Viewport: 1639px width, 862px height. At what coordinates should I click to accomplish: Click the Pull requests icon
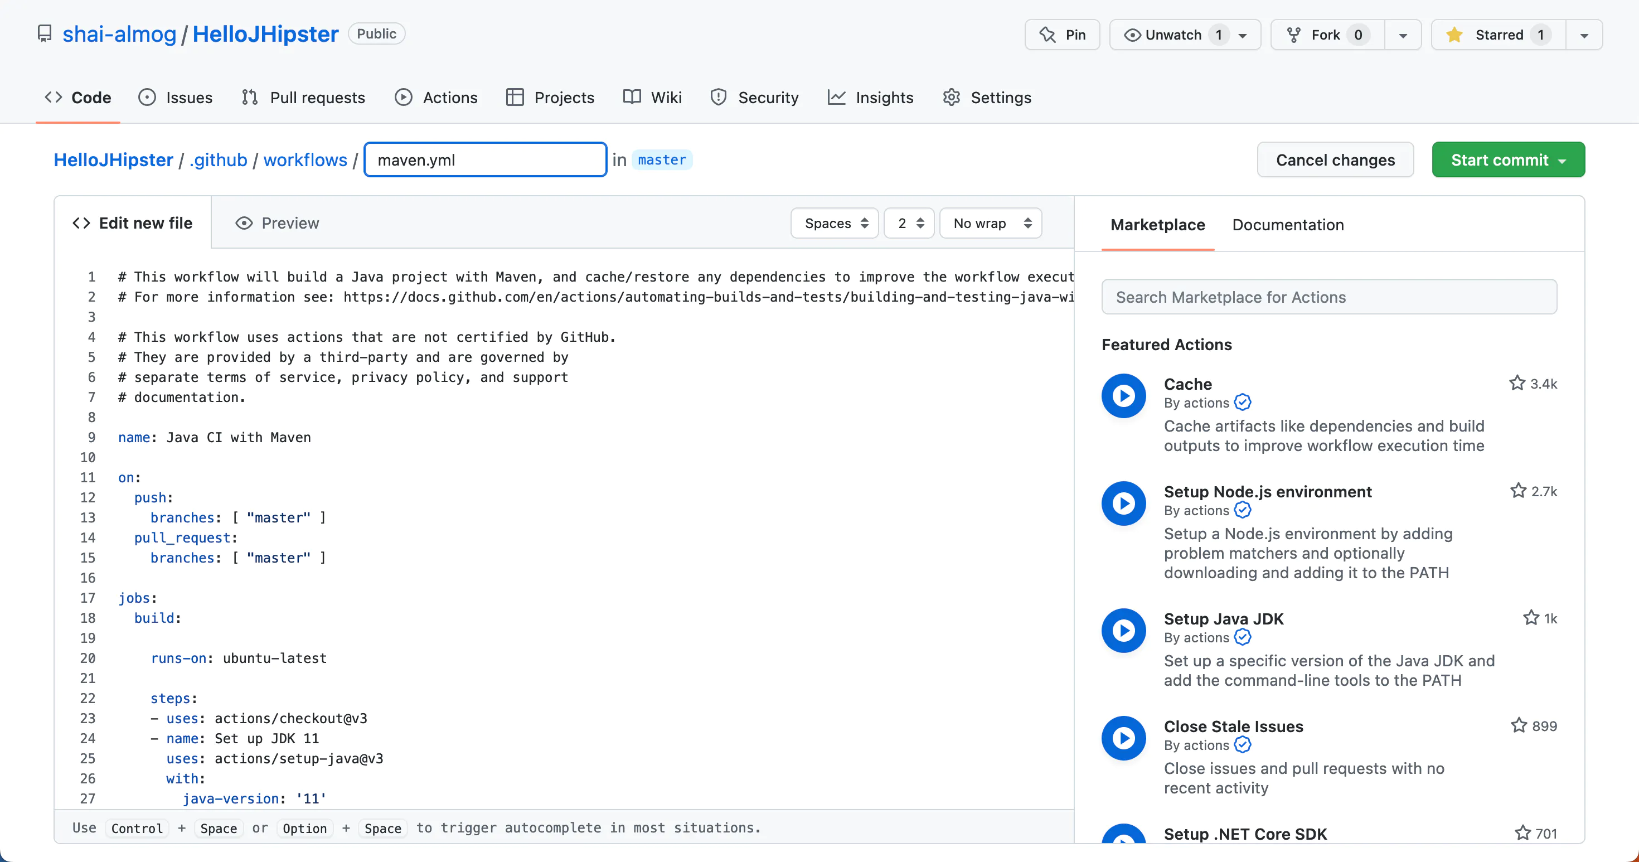[247, 98]
